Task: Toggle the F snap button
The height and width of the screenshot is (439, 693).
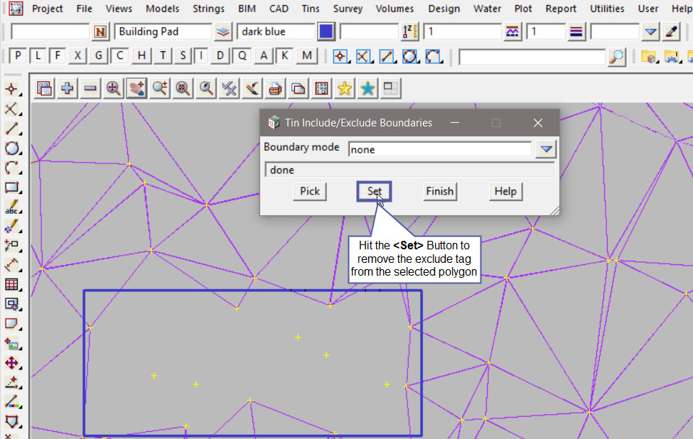Action: tap(58, 55)
